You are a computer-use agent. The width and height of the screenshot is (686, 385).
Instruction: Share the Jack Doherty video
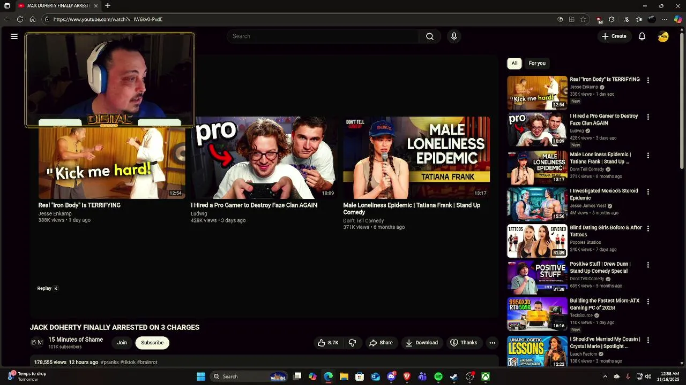[381, 343]
